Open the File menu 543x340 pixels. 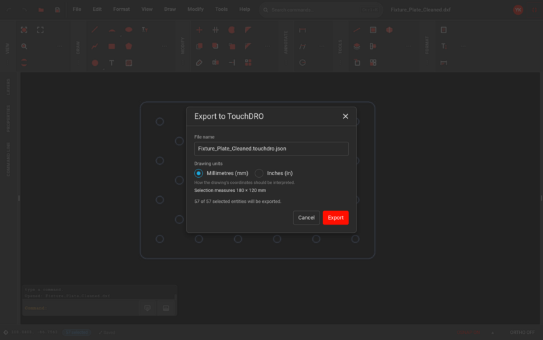tap(77, 10)
